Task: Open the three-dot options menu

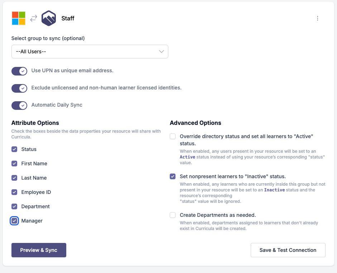Action: coord(317,18)
